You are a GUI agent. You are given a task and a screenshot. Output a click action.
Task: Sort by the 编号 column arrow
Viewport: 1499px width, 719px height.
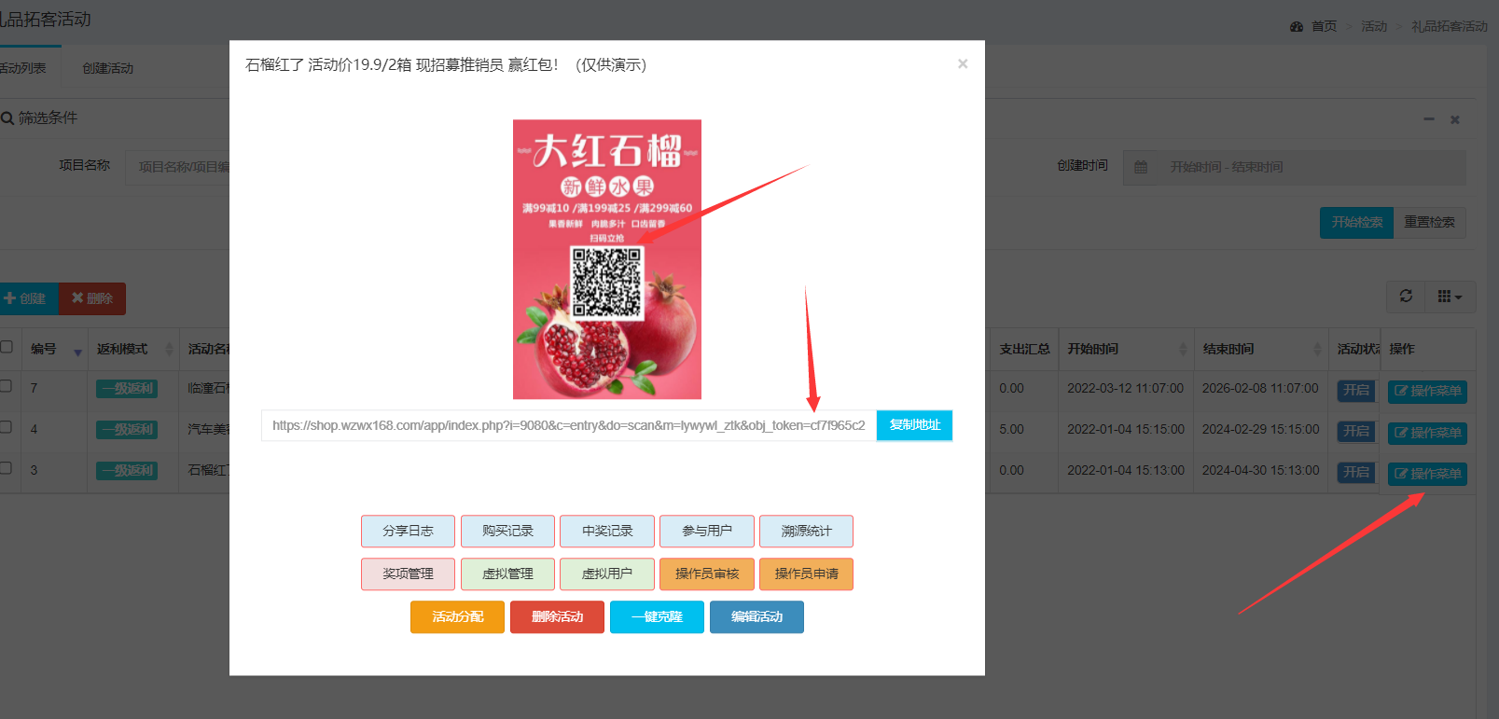tap(77, 351)
